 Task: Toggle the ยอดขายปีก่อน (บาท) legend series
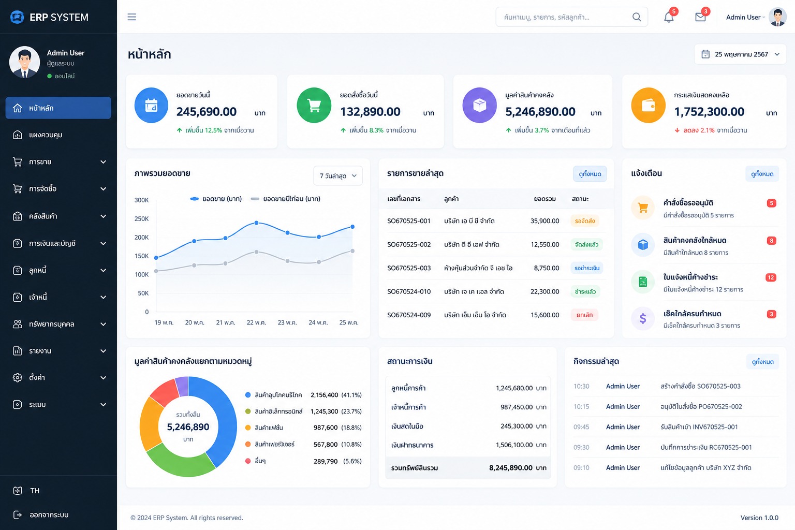pyautogui.click(x=285, y=199)
